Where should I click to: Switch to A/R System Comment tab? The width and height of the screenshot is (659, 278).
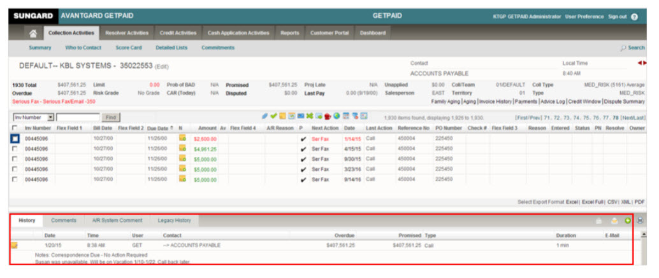[x=117, y=221]
